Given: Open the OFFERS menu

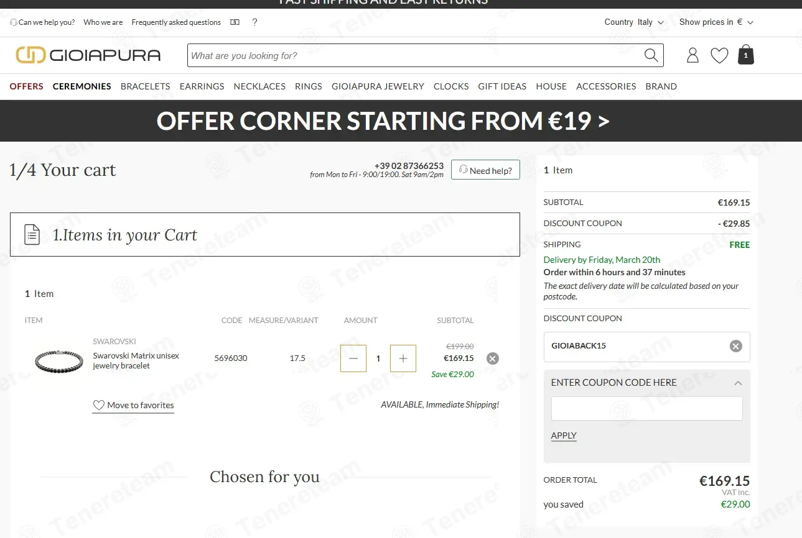Looking at the screenshot, I should [27, 86].
